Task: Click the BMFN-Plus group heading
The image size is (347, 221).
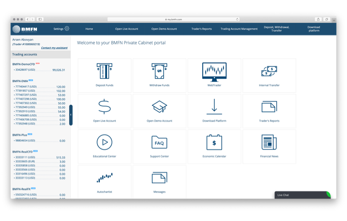Action: (20, 135)
